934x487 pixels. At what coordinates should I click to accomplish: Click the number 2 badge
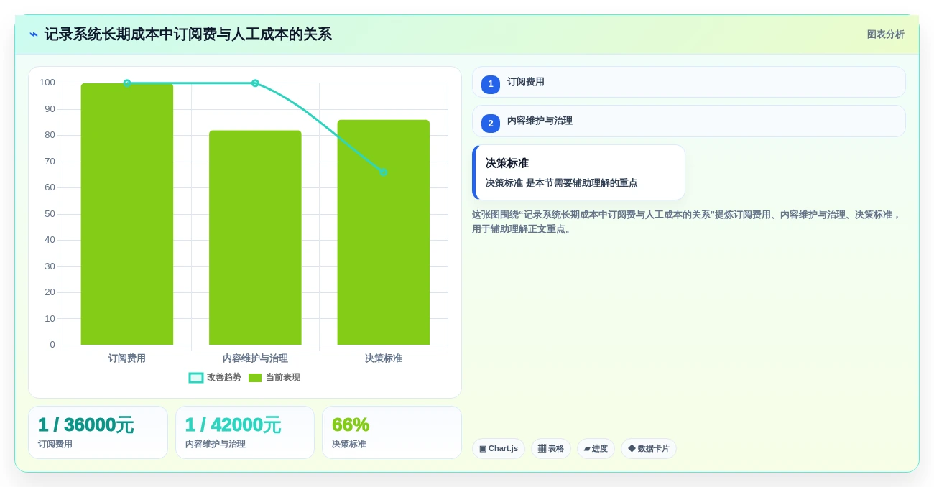[x=491, y=124]
